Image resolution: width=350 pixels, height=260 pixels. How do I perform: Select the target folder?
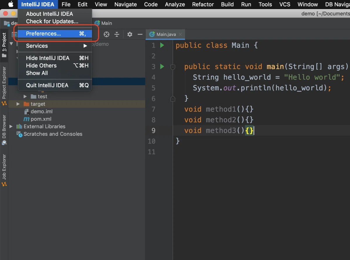[x=38, y=104]
